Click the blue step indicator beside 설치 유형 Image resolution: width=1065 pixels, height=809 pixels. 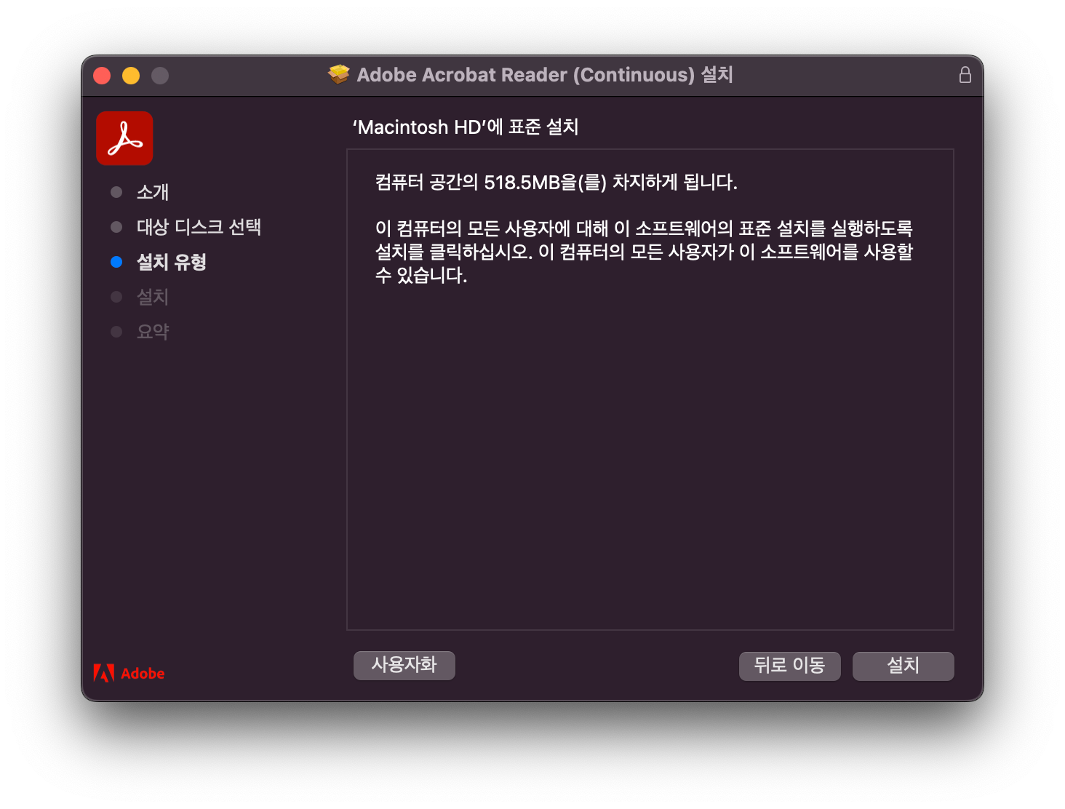pos(116,262)
